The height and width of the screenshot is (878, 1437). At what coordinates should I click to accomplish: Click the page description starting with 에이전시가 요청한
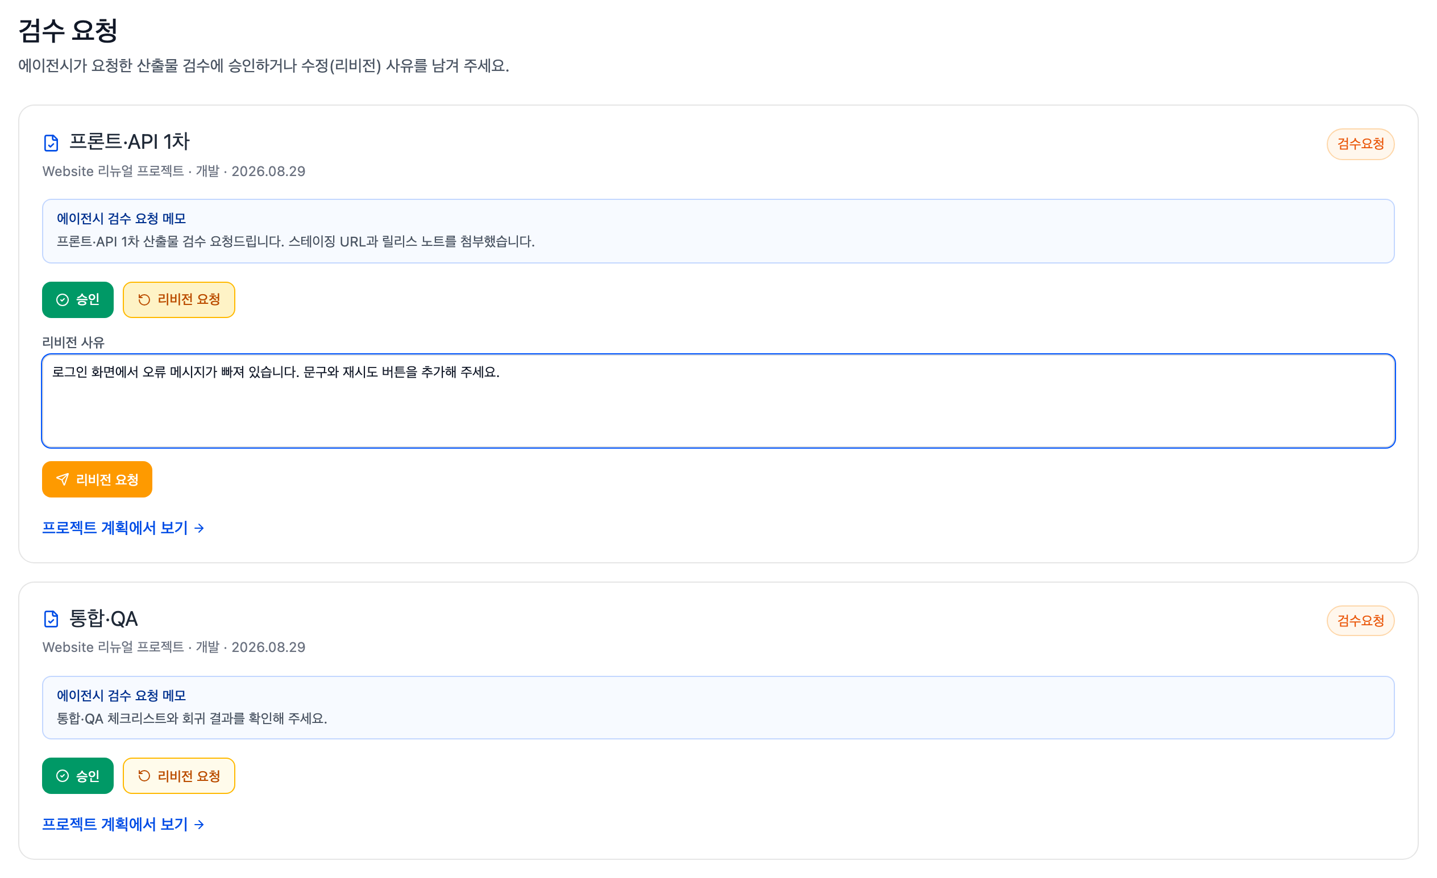click(264, 65)
